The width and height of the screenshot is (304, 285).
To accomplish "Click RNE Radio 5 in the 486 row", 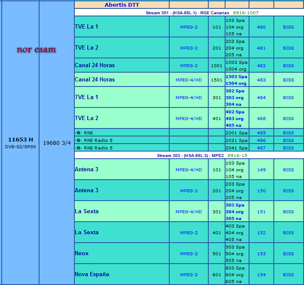I will (x=98, y=141).
